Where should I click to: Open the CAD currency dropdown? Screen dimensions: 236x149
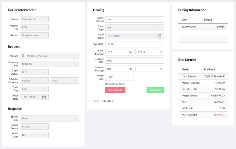coord(64,80)
